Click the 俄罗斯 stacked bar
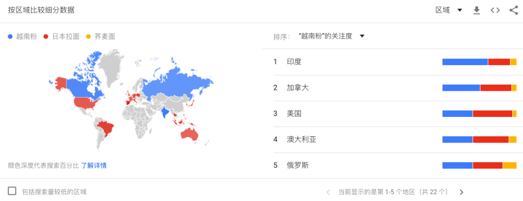Viewport: 523px width, 201px height. point(479,165)
